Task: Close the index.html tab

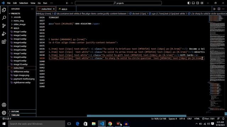Action: point(54,9)
